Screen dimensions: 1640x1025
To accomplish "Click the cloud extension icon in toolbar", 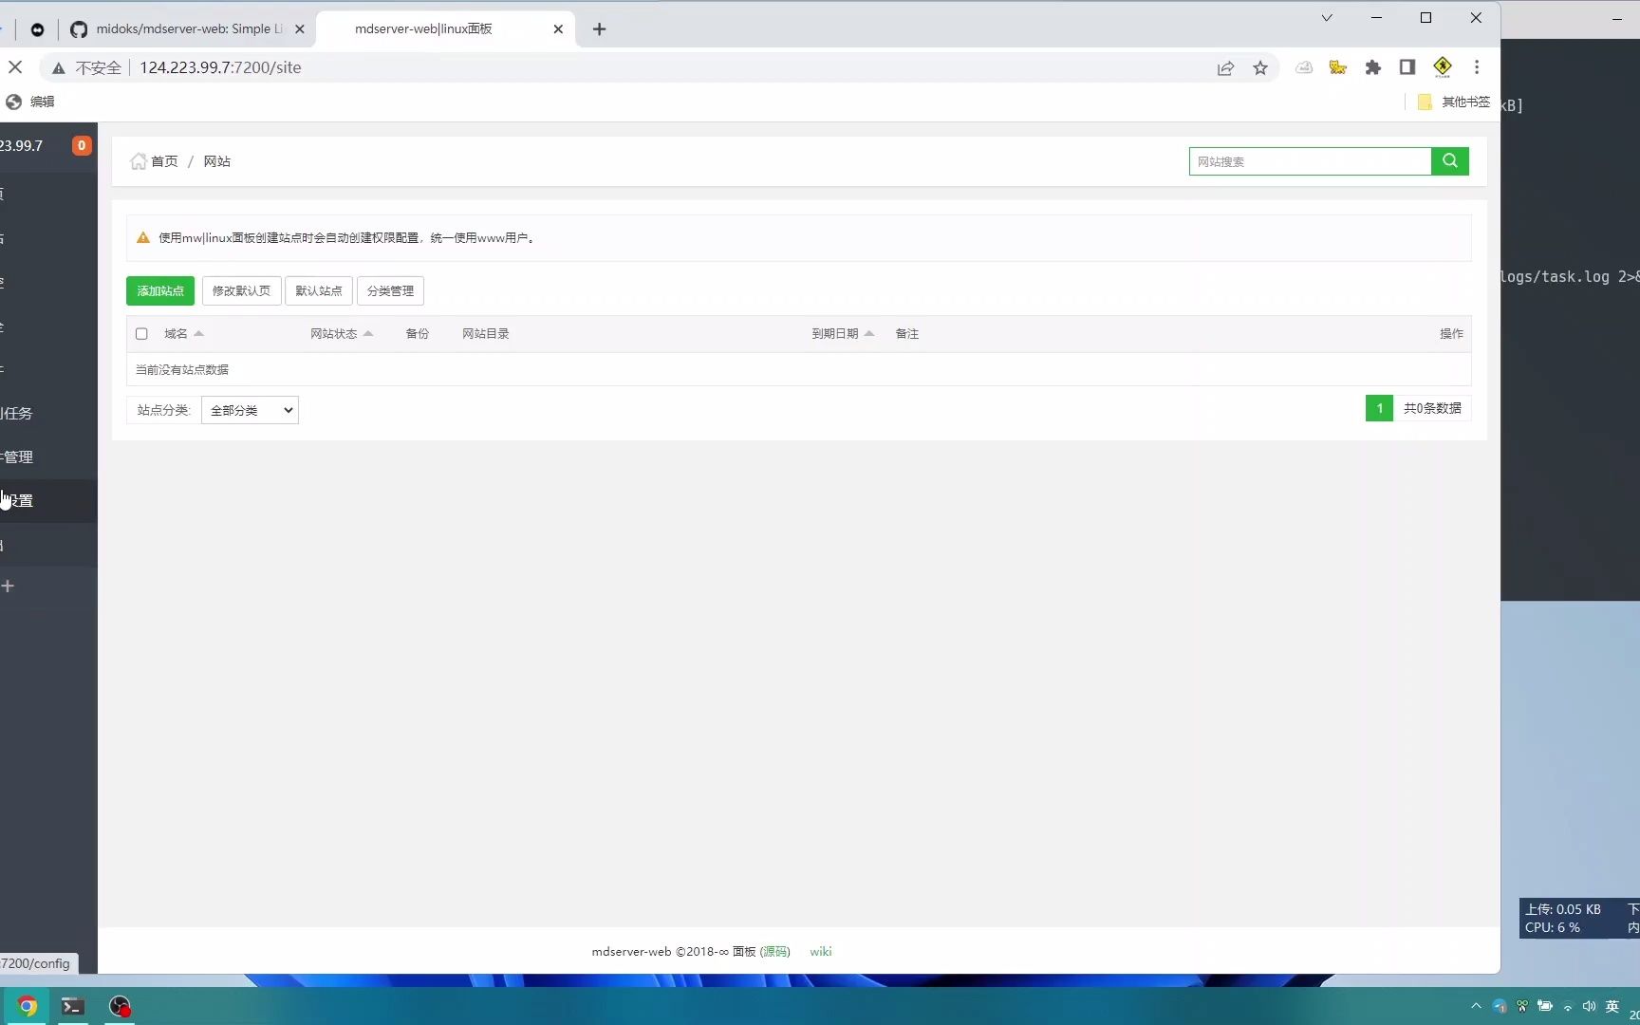I will pyautogui.click(x=1304, y=67).
